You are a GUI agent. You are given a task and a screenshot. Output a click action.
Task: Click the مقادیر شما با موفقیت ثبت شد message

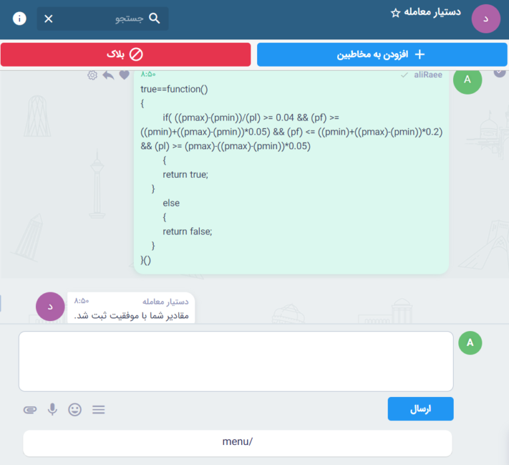pyautogui.click(x=131, y=315)
